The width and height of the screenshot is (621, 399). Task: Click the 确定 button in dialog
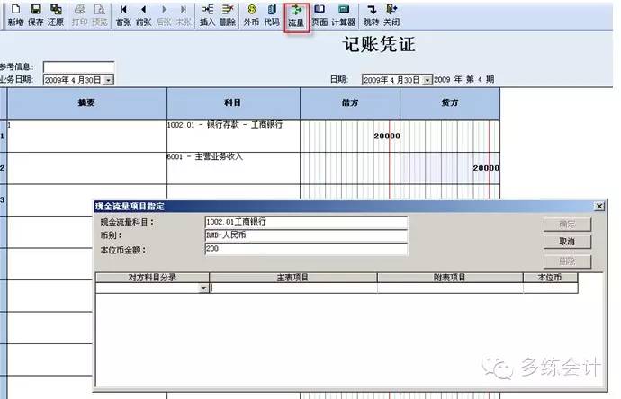567,225
